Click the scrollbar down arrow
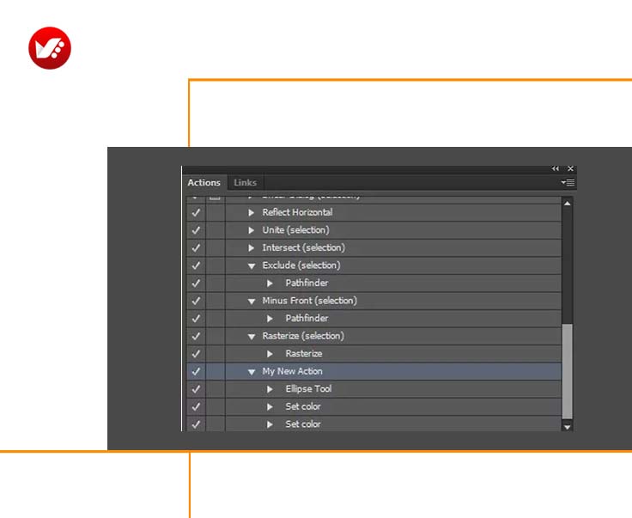The width and height of the screenshot is (632, 518). click(567, 427)
